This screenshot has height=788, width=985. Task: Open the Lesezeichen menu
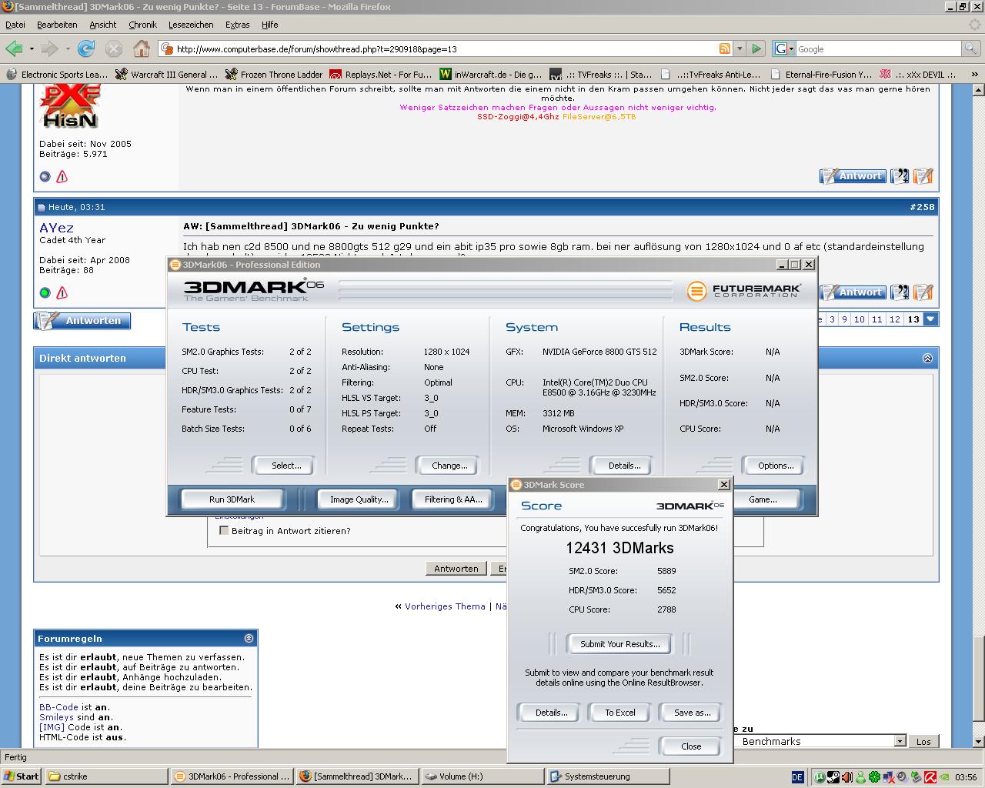click(191, 25)
